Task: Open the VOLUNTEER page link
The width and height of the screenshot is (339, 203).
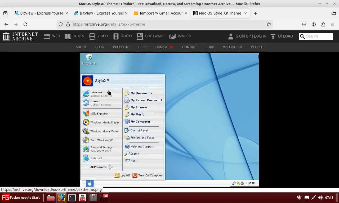Action: (232, 47)
